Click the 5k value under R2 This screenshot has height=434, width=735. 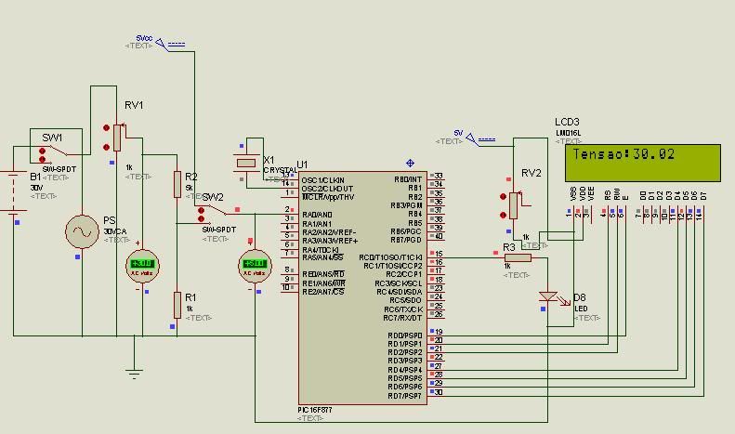tap(189, 188)
